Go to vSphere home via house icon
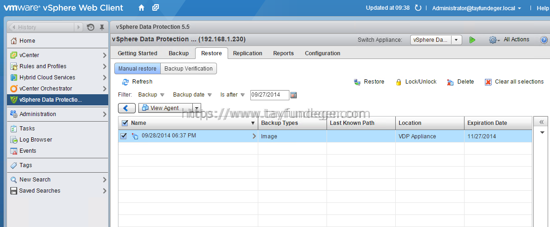This screenshot has height=227, width=550. 141,8
